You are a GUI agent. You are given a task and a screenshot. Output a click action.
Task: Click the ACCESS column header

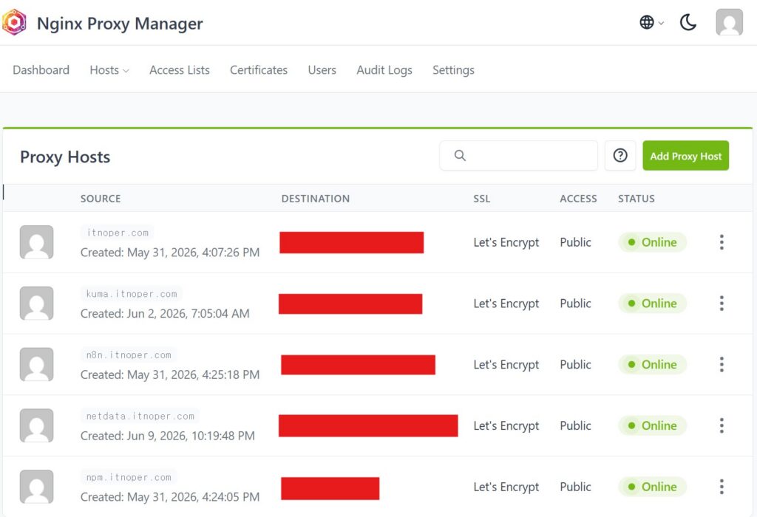pos(578,198)
